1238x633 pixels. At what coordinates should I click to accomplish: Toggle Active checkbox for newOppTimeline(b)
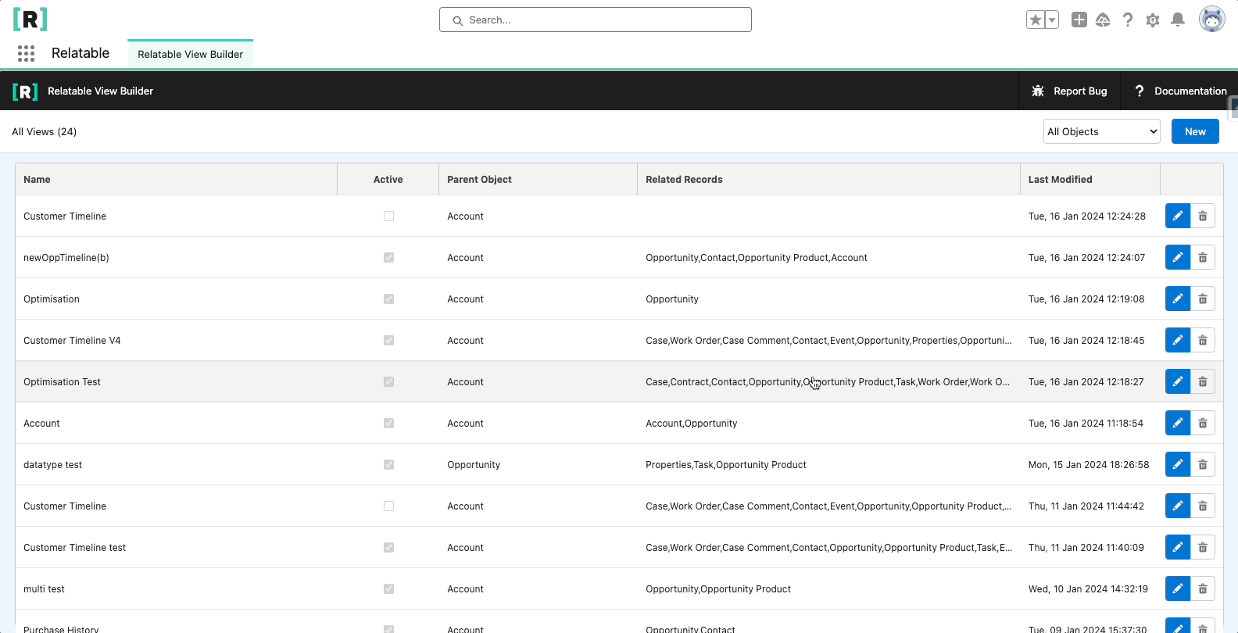tap(388, 257)
